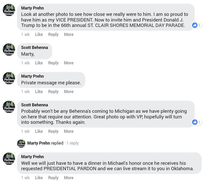205x183 pixels.
Task: Click Marty Prehn's avatar on parade comment
Action: (9, 10)
